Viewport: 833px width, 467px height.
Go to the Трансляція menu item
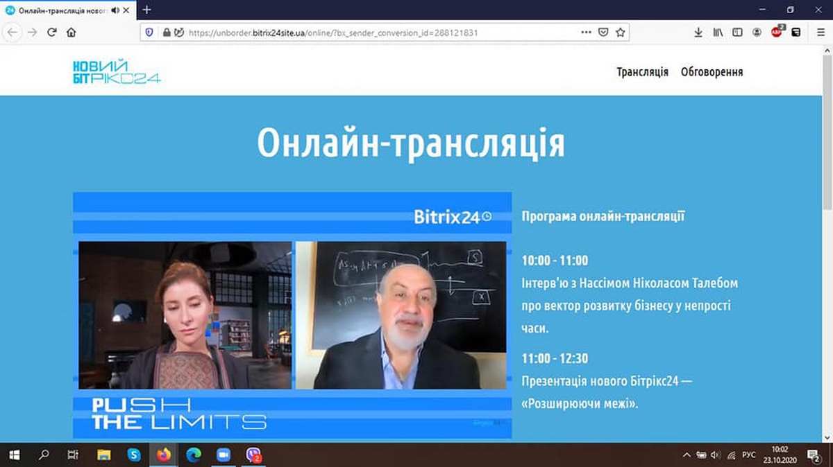click(642, 72)
